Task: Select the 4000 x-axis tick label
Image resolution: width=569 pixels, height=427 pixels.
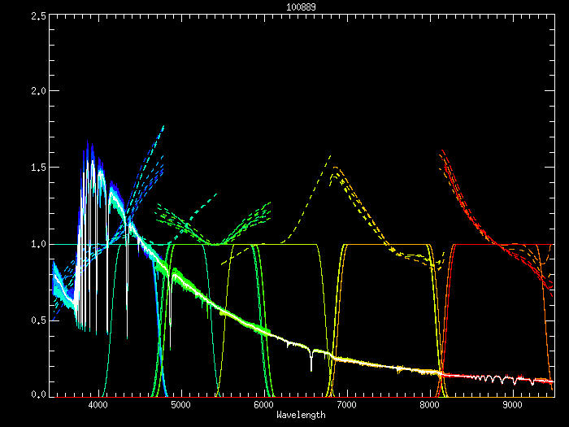Action: [98, 405]
